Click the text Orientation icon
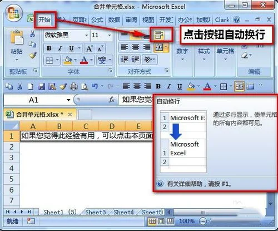 tap(148, 60)
